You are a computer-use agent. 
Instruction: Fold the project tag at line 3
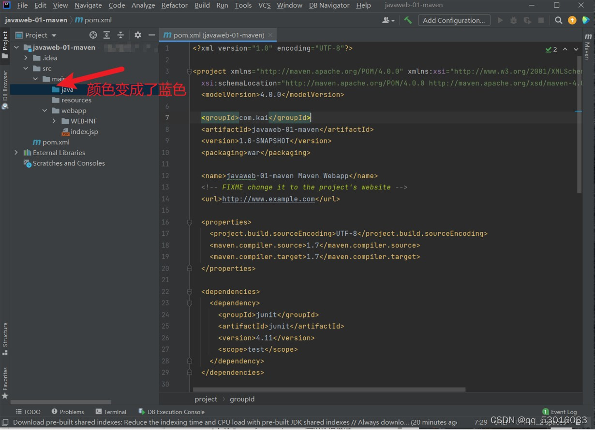(189, 72)
